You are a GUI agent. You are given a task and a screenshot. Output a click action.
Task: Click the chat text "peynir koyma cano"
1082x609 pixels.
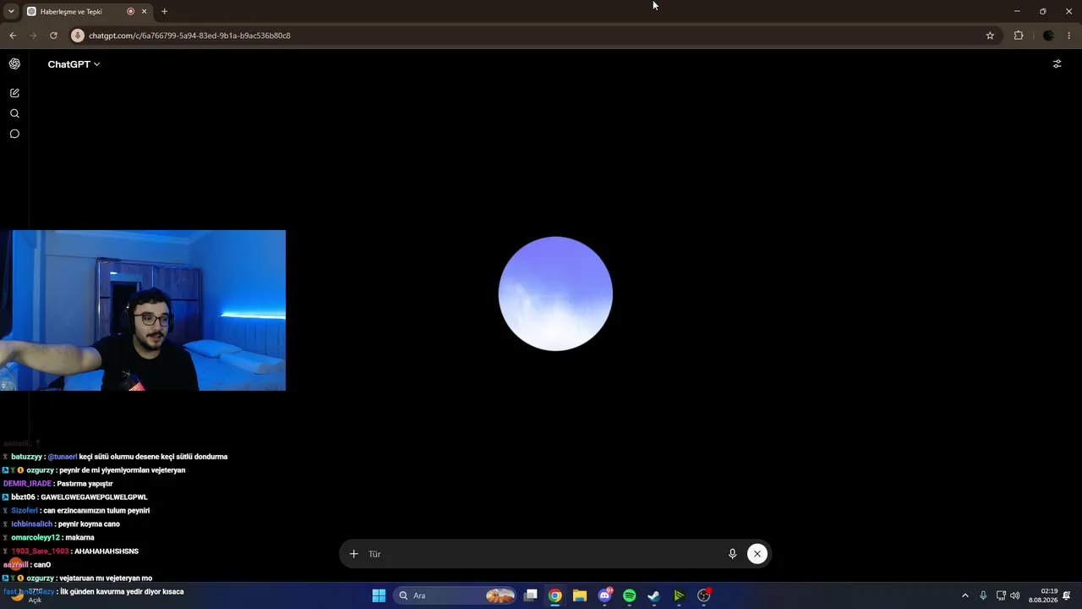coord(89,524)
